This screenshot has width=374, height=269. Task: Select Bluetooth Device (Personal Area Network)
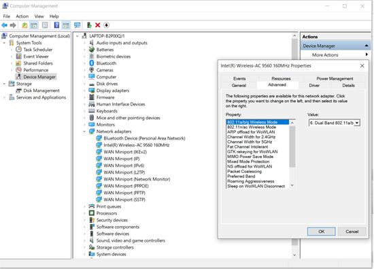144,138
